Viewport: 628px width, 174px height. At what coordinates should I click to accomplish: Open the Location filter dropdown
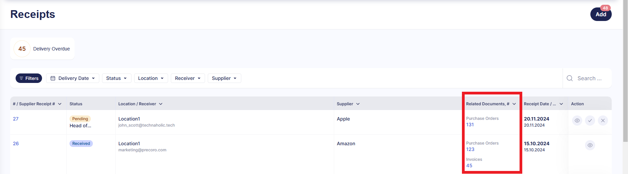(x=151, y=78)
